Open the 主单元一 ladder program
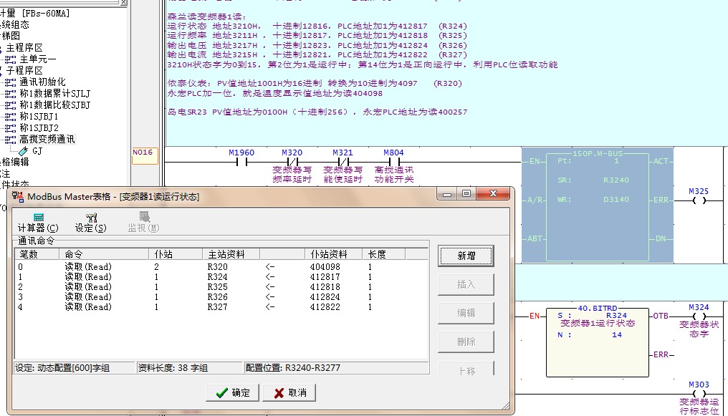 (x=37, y=59)
